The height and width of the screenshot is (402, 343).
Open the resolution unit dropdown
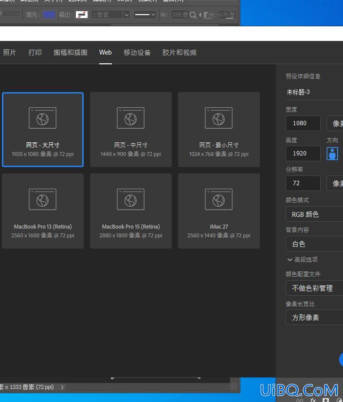pos(335,183)
